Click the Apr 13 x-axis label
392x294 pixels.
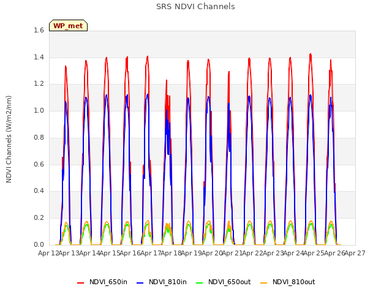point(69,253)
